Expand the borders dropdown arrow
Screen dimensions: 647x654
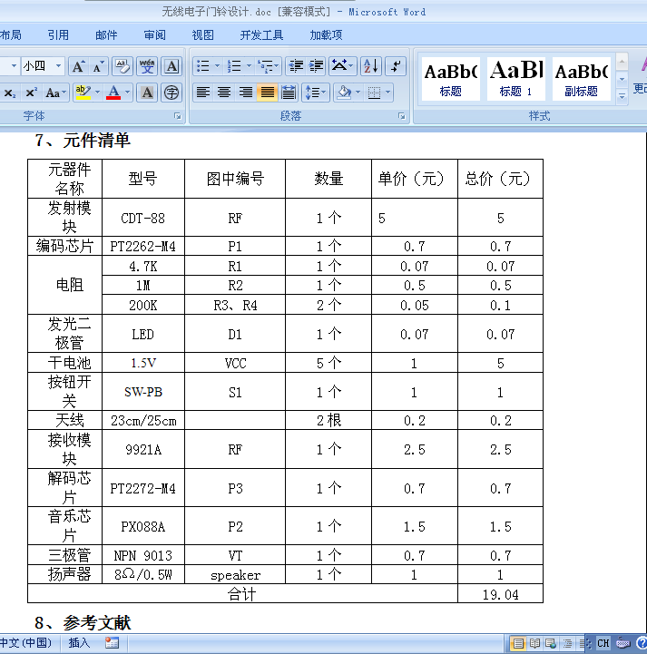pos(388,93)
